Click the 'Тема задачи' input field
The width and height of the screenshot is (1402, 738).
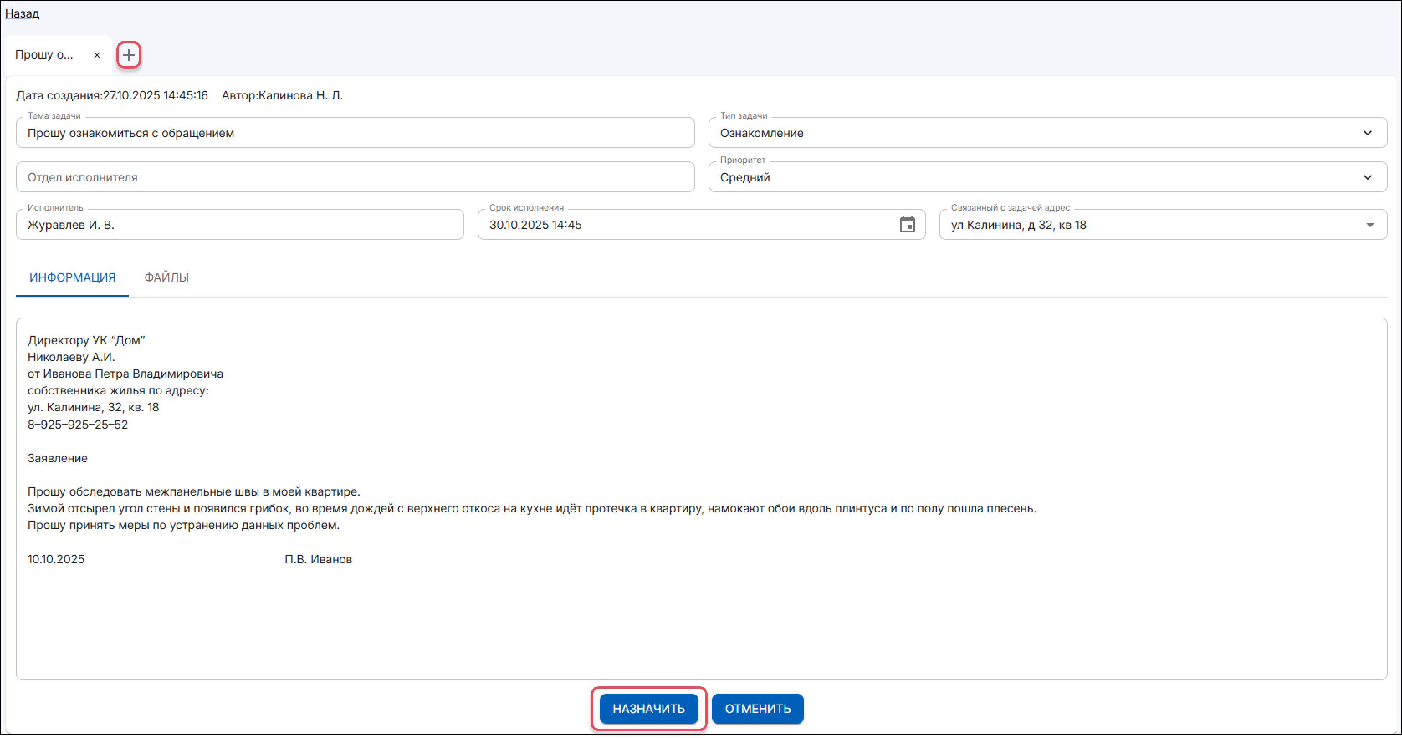coord(354,133)
